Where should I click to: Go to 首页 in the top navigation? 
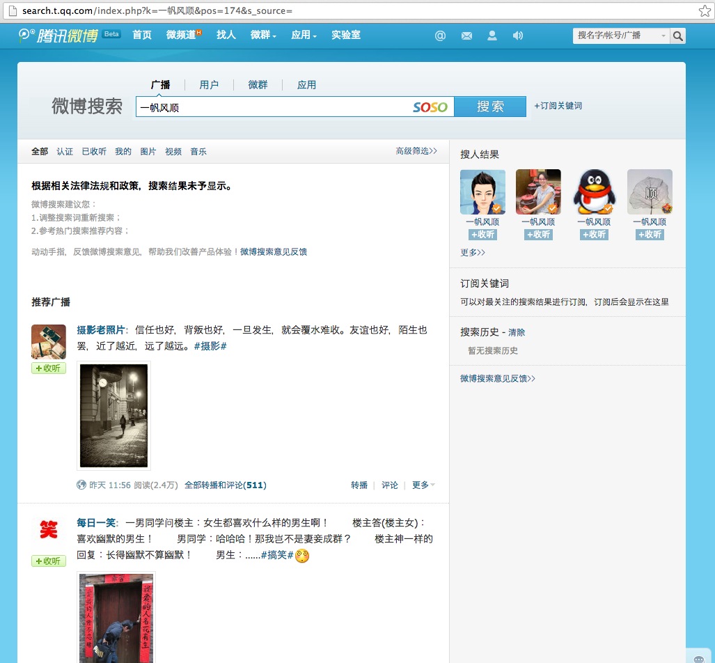point(142,35)
